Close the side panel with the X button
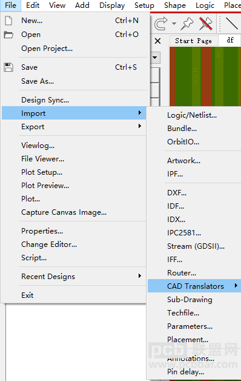The width and height of the screenshot is (241, 381). [157, 41]
